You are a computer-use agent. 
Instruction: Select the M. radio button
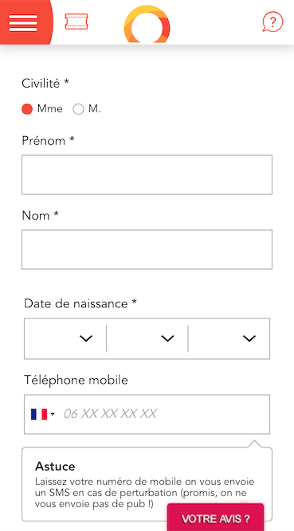click(78, 109)
